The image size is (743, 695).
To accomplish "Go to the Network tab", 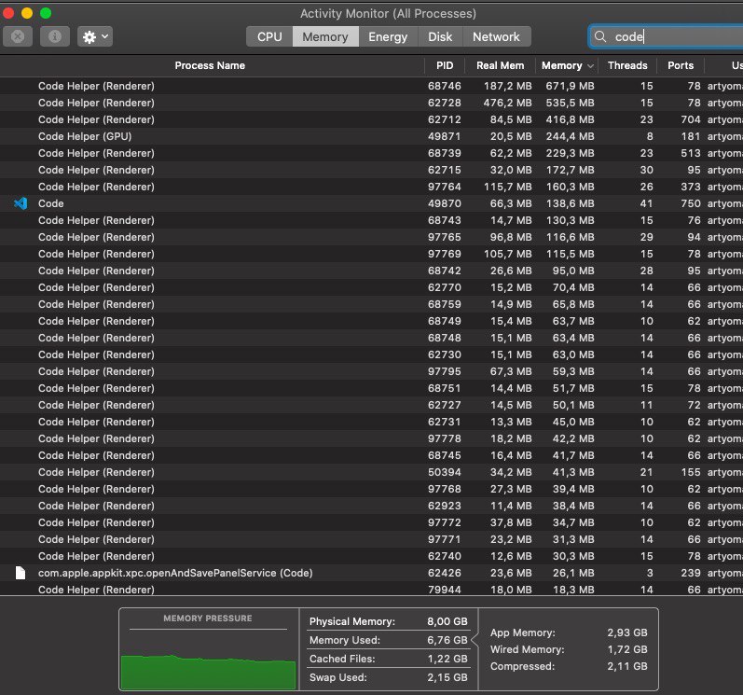I will click(x=496, y=36).
